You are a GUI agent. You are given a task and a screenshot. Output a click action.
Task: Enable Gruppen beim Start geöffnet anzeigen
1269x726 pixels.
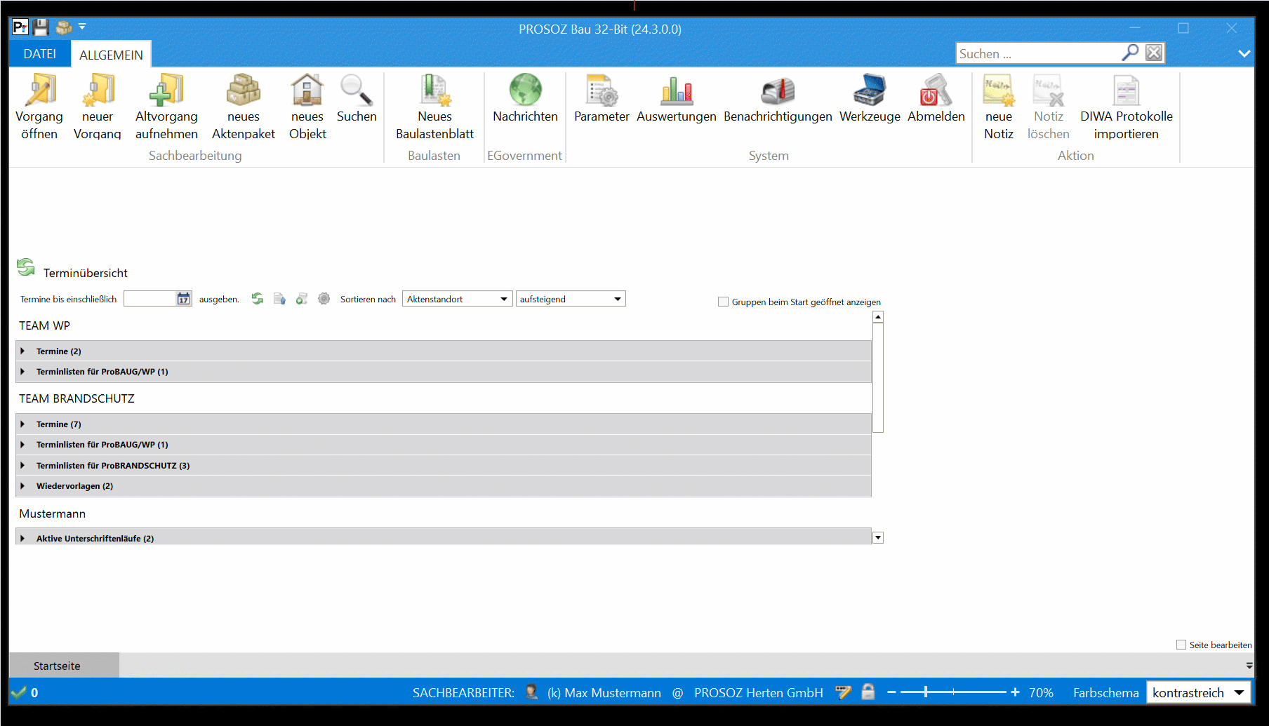723,302
